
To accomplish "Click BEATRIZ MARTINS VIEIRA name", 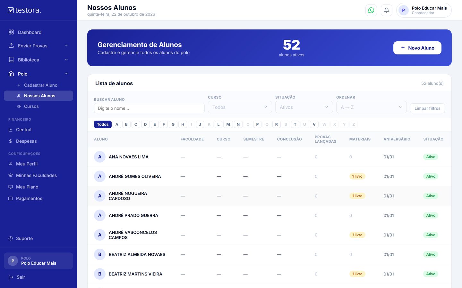I will [x=135, y=274].
